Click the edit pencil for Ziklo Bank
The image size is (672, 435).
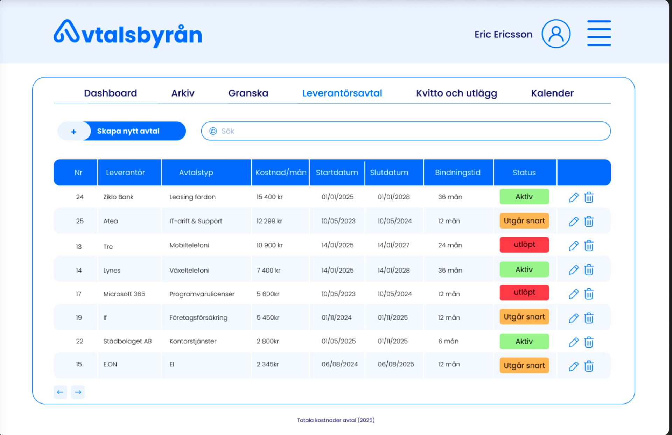point(573,197)
